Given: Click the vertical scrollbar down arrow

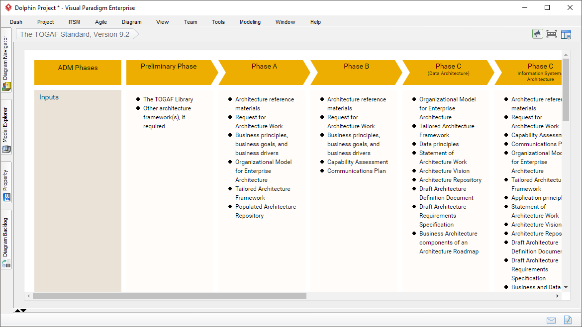Looking at the screenshot, I should (x=566, y=287).
